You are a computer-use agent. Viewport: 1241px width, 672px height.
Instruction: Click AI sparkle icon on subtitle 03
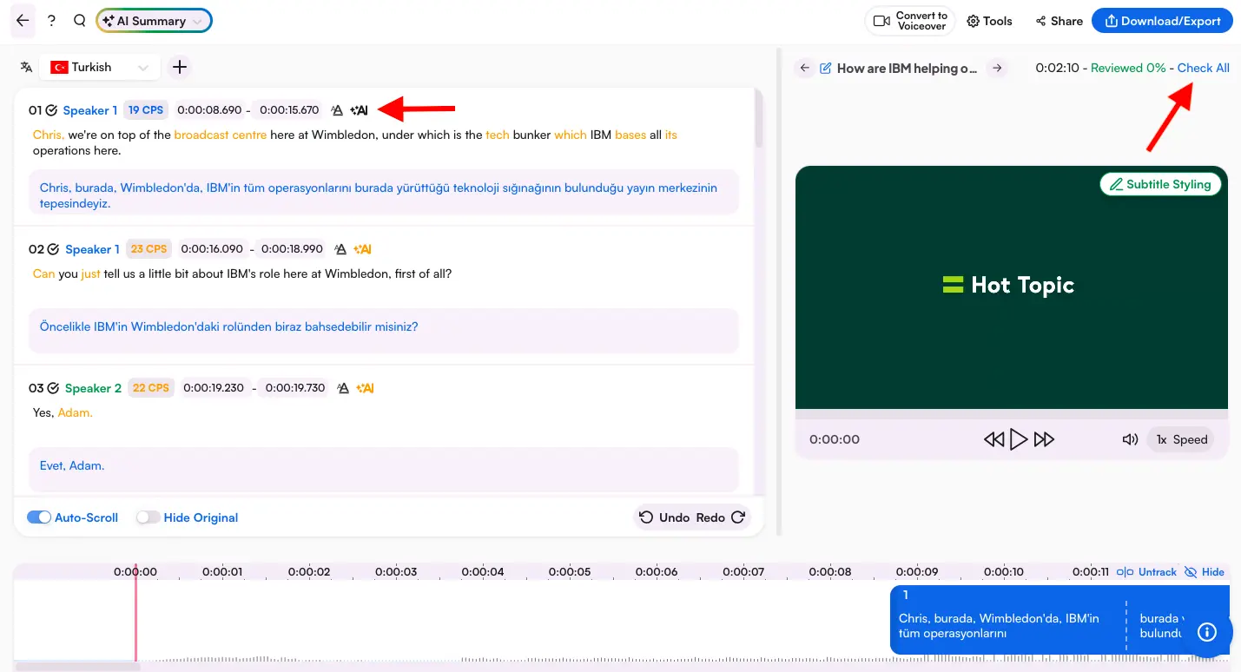[x=365, y=388]
